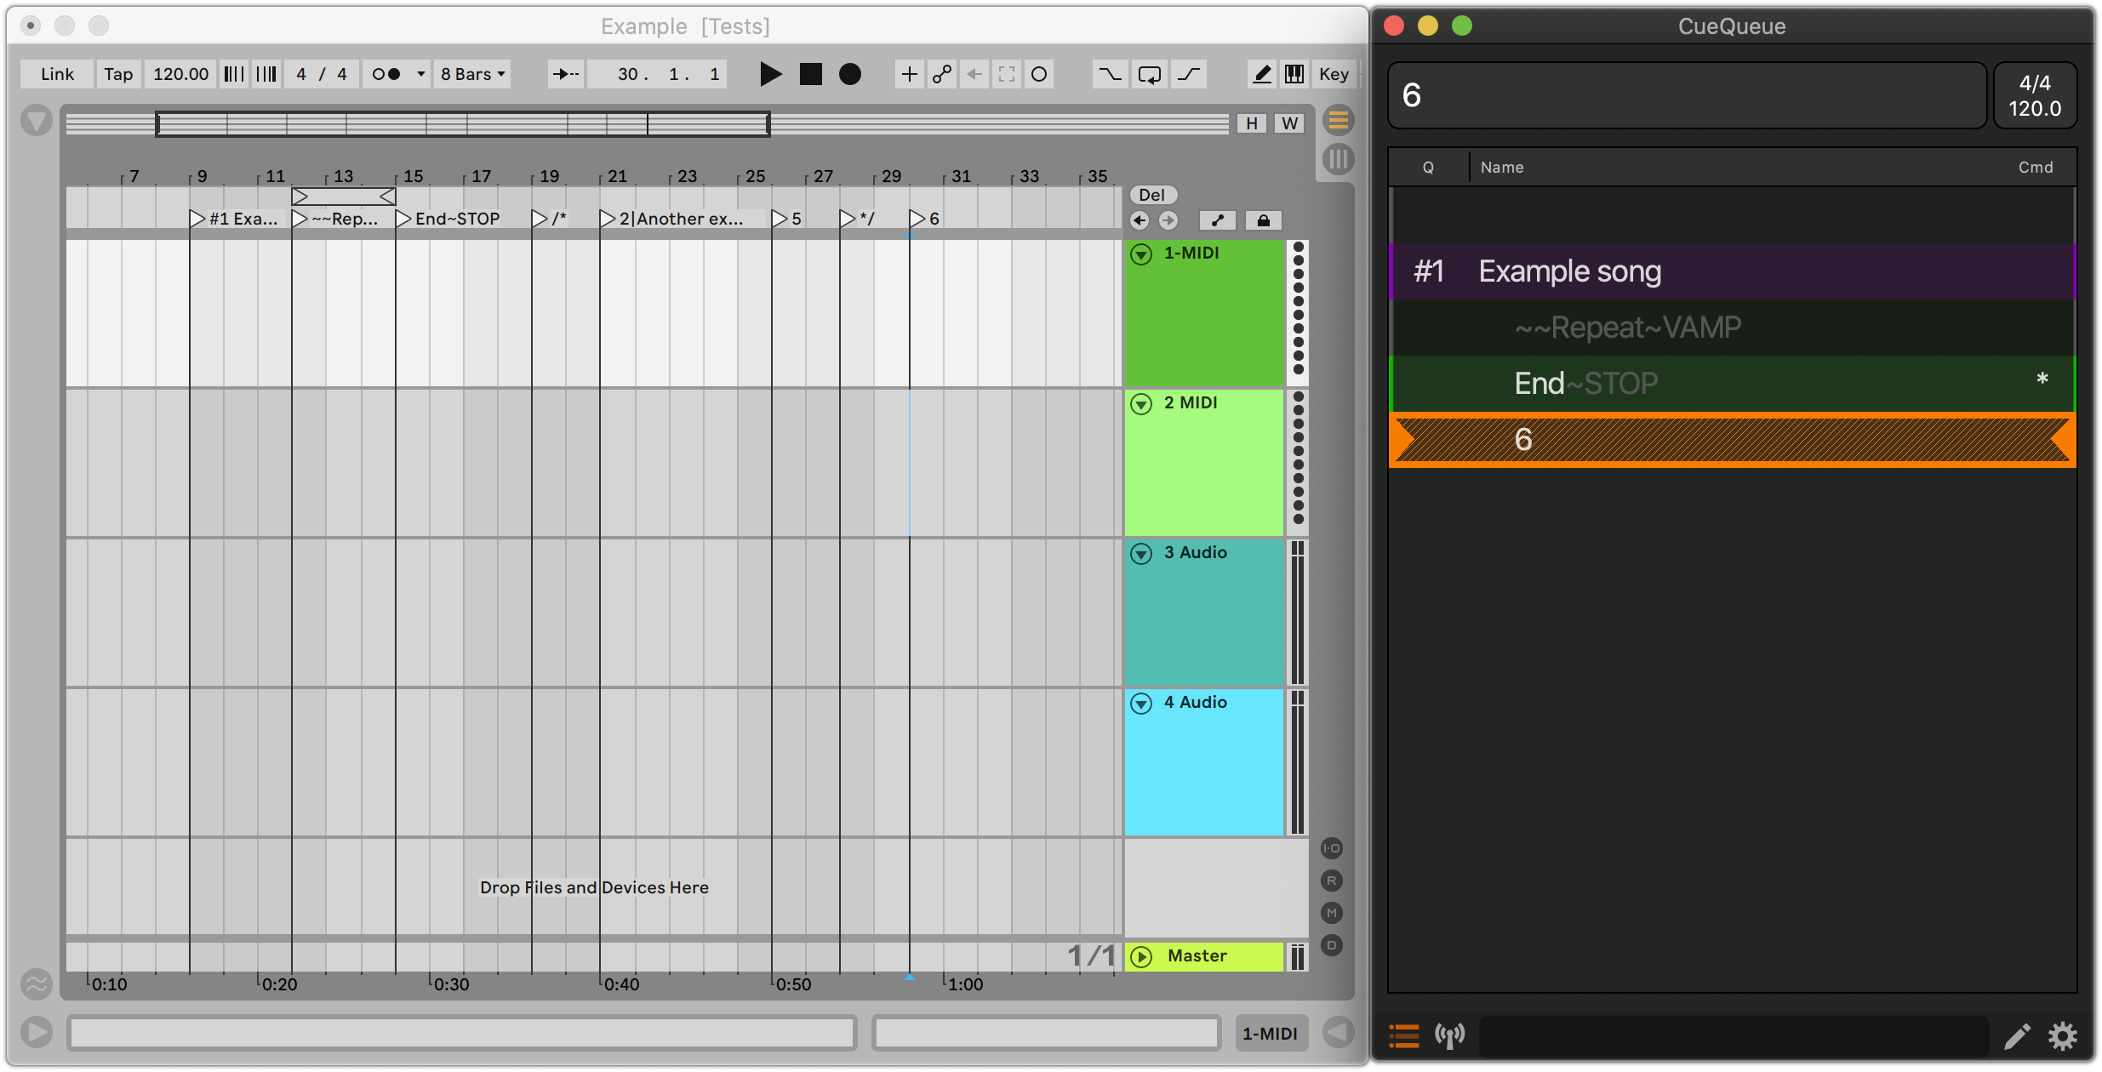Click the CueQueue edit pencil icon
The image size is (2102, 1072).
[2016, 1036]
